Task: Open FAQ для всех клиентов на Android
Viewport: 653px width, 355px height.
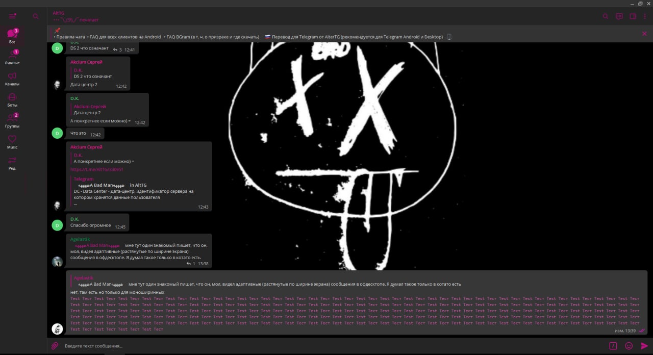Action: coord(124,37)
